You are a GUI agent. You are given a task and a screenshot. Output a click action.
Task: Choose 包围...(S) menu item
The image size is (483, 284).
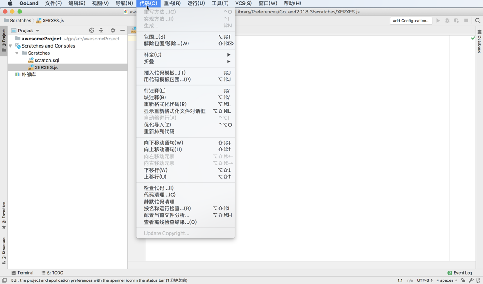pyautogui.click(x=185, y=36)
